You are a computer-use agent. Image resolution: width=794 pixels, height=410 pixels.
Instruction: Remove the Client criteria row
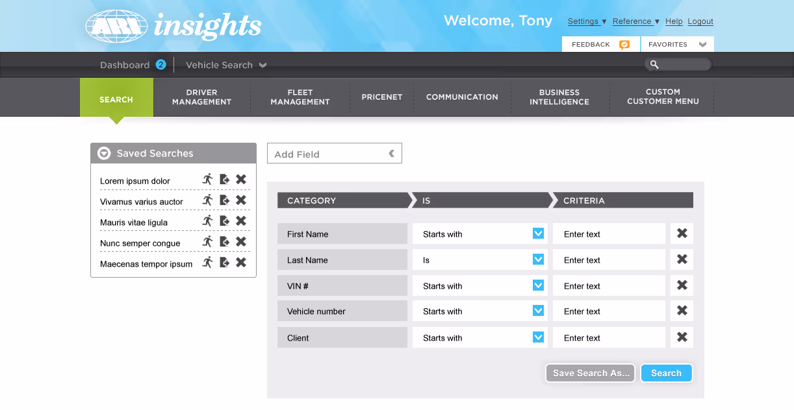[x=682, y=337]
